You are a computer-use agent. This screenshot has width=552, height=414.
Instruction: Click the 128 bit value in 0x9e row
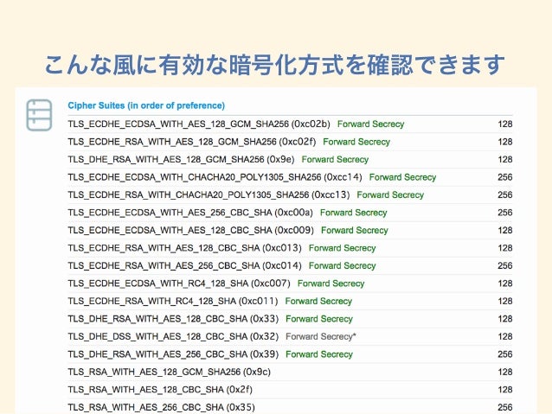click(x=505, y=159)
